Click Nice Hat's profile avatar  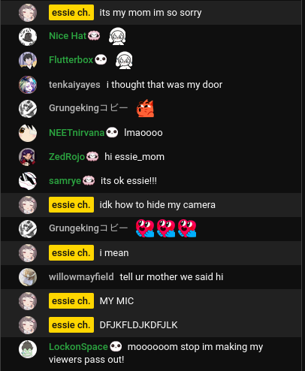tap(28, 37)
